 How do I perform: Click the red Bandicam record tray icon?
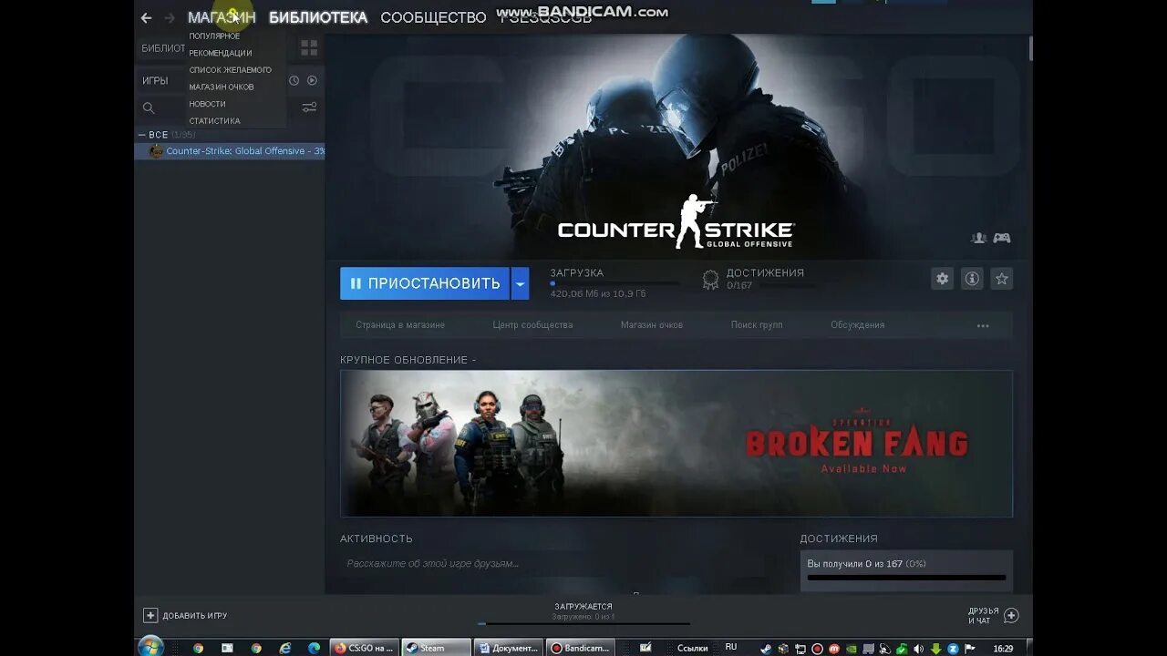click(817, 649)
